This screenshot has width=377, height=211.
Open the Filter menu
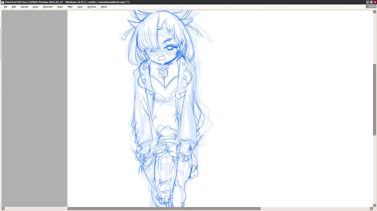point(70,7)
